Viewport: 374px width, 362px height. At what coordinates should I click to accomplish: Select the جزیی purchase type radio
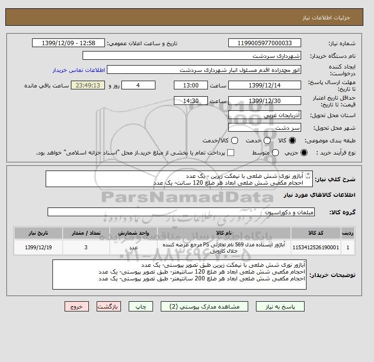pos(304,153)
